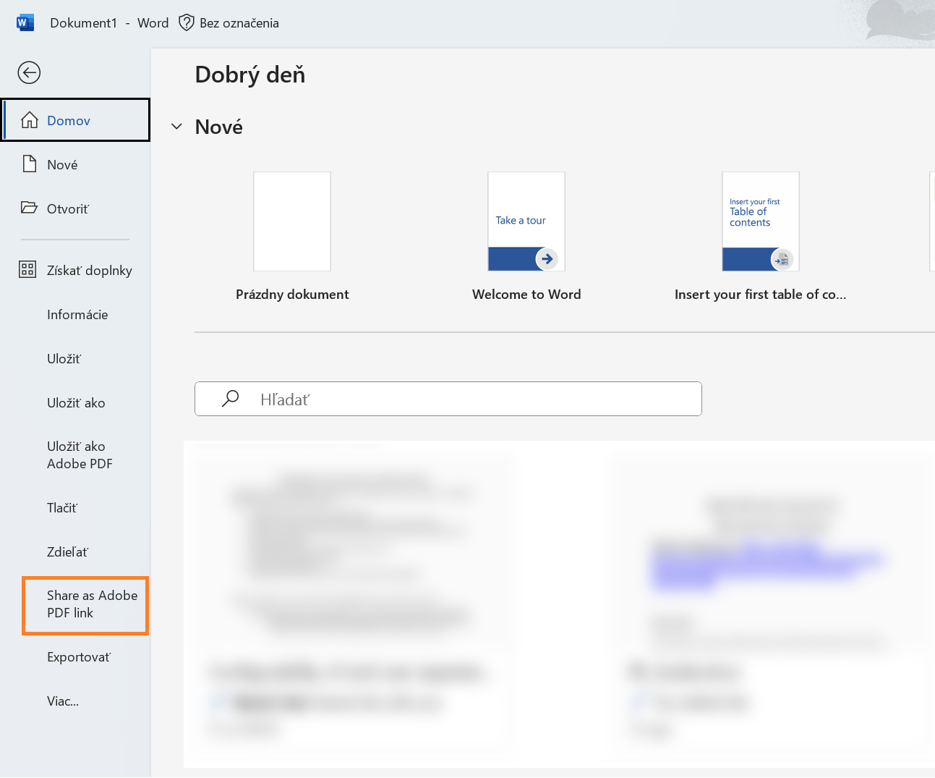
Task: Click the Nové new document icon
Action: point(29,164)
